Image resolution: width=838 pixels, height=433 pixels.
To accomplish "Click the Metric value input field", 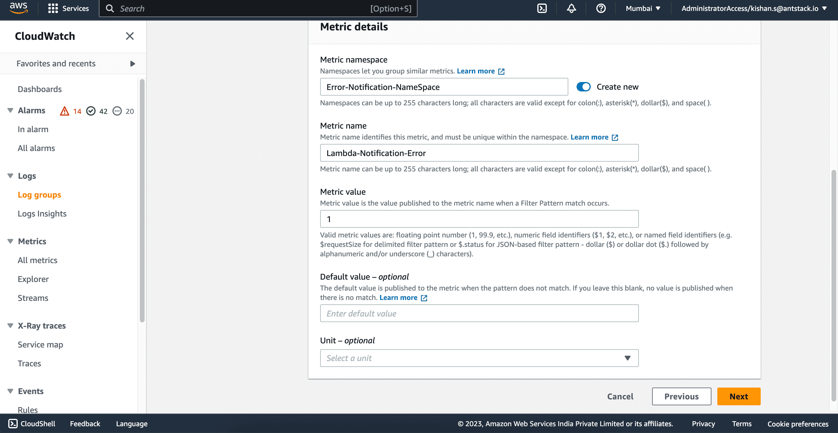I will [x=479, y=219].
